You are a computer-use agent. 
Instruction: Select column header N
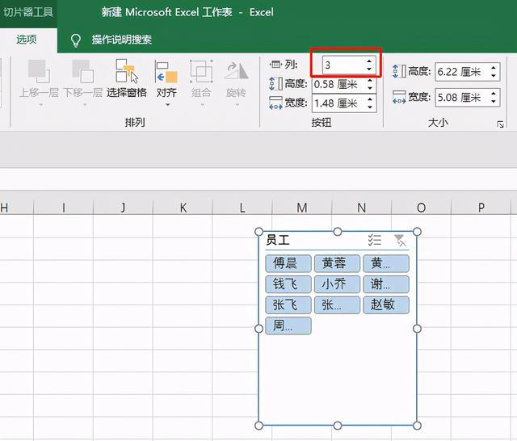pyautogui.click(x=362, y=208)
